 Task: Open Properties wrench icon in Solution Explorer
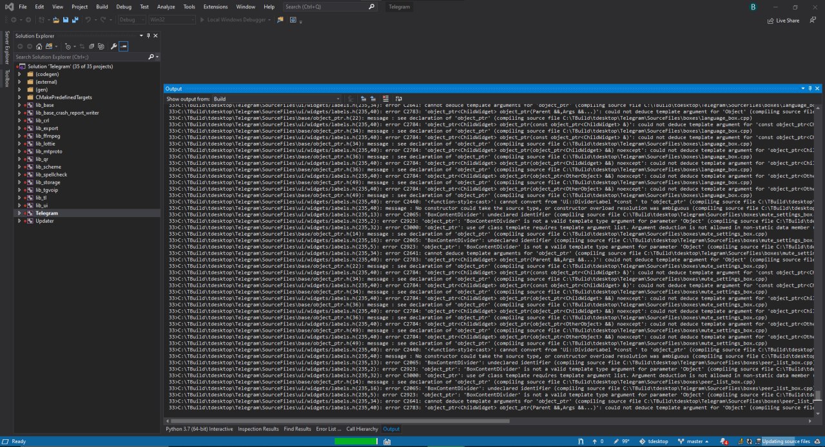[x=113, y=46]
